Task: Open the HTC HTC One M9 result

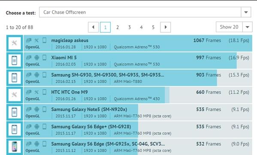Action: [70, 92]
